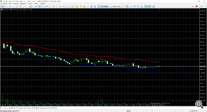Switch to candlestick chart display

point(127,6)
